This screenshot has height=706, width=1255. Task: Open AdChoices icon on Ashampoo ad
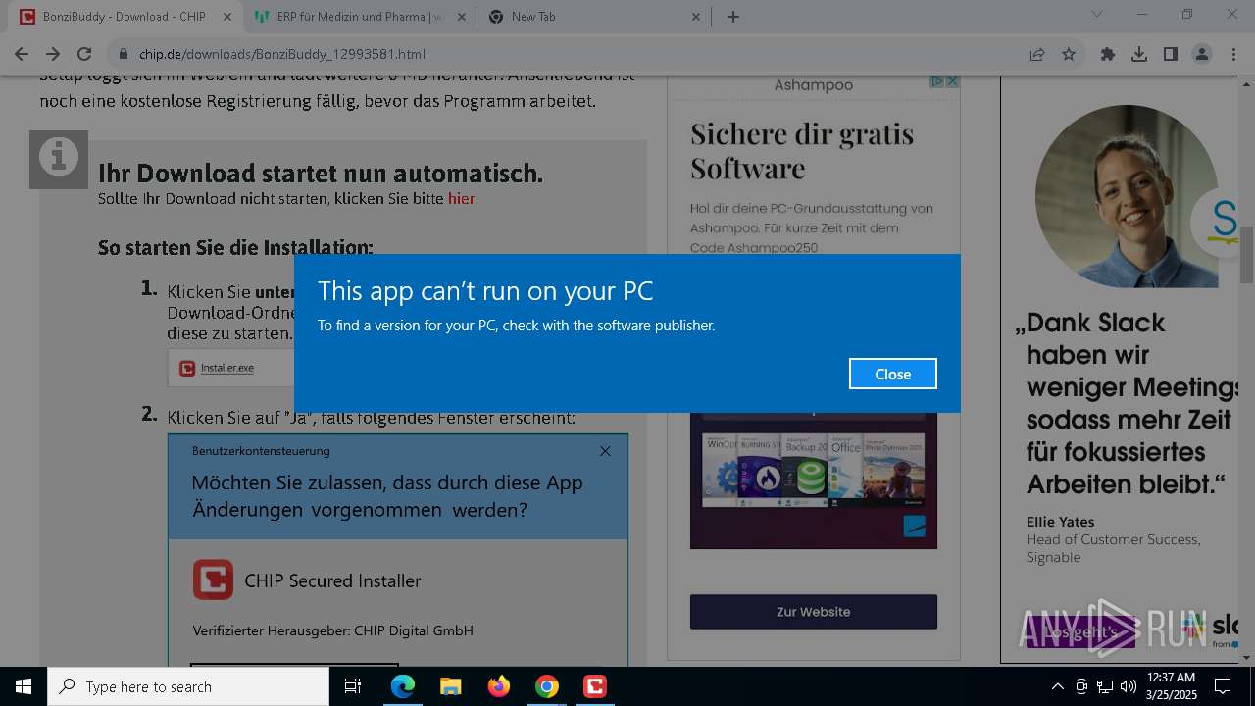coord(937,82)
